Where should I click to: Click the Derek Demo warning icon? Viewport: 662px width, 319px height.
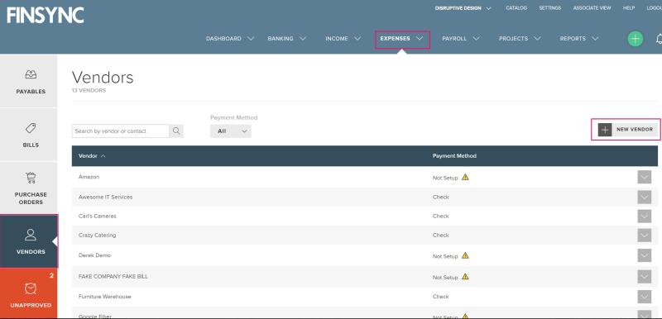[x=465, y=255]
